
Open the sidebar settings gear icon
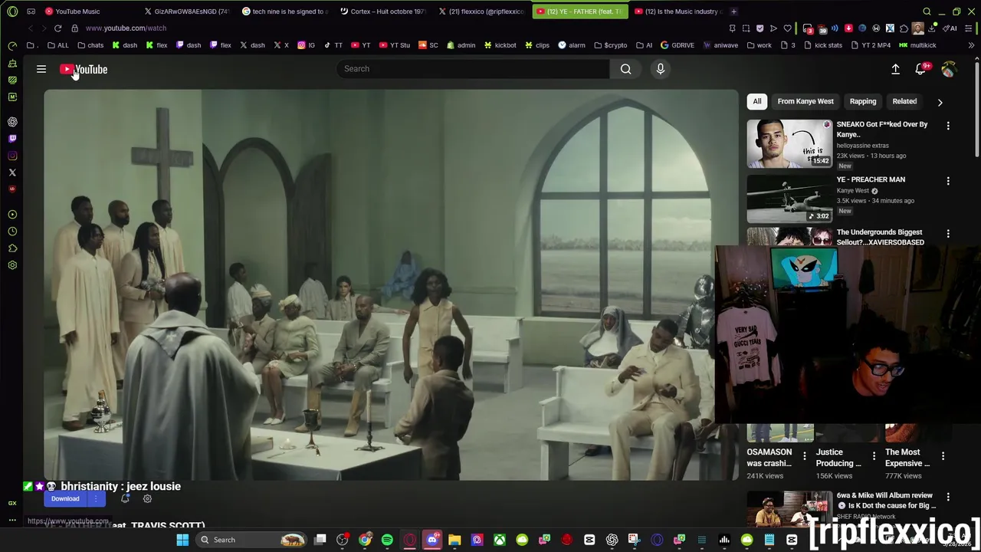[12, 265]
